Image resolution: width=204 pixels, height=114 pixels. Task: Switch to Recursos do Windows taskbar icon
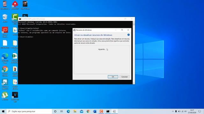(x=114, y=111)
